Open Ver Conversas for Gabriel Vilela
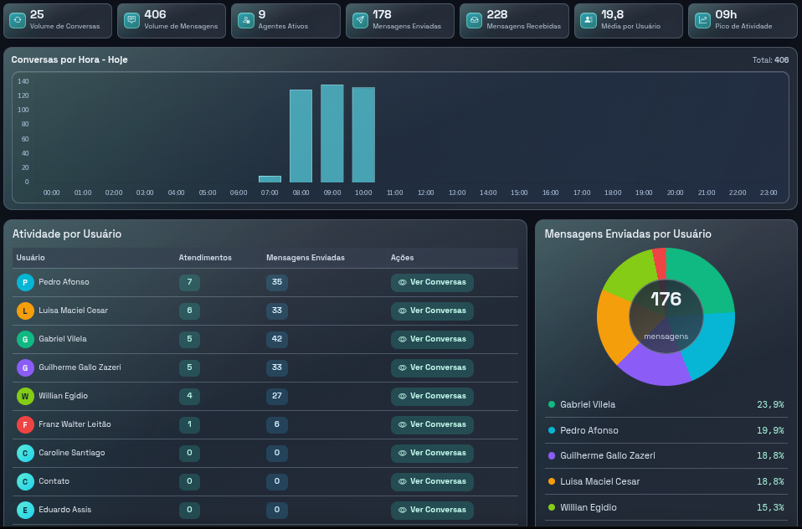The height and width of the screenshot is (529, 802). point(432,339)
